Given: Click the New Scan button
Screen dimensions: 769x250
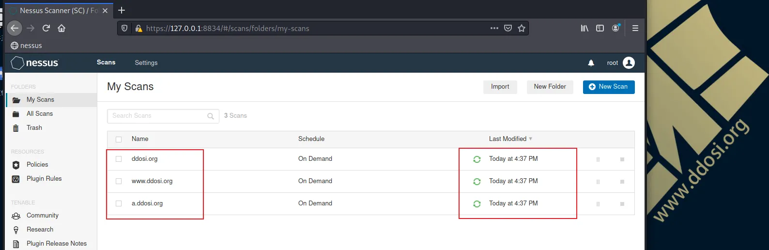Looking at the screenshot, I should coord(609,87).
